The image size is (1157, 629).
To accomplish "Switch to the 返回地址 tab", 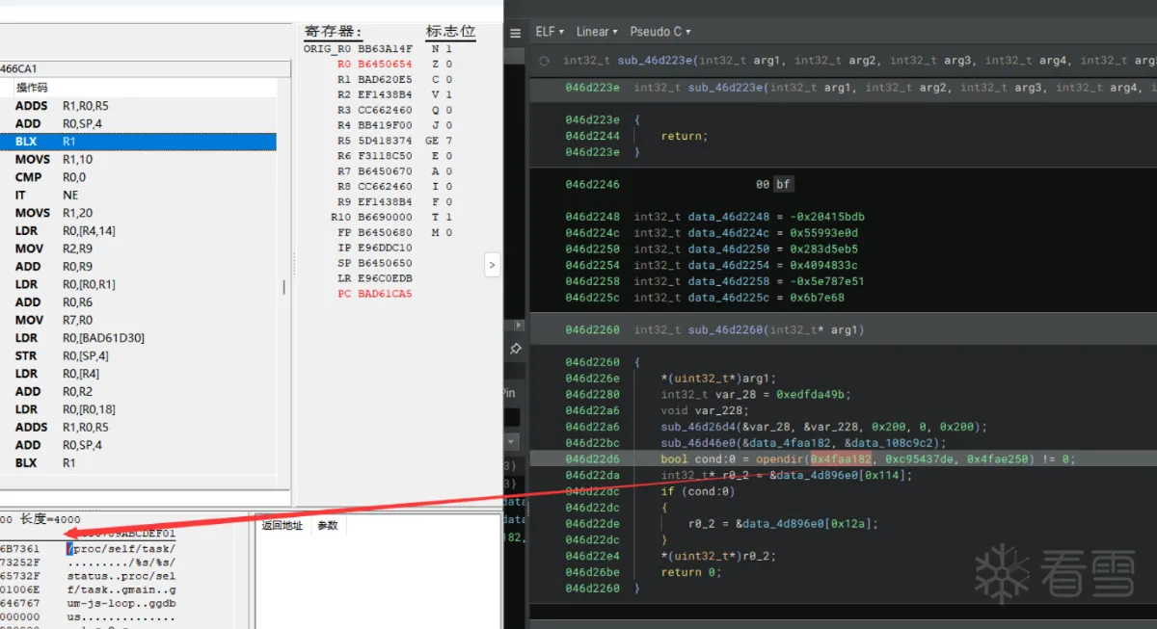I will pyautogui.click(x=283, y=525).
